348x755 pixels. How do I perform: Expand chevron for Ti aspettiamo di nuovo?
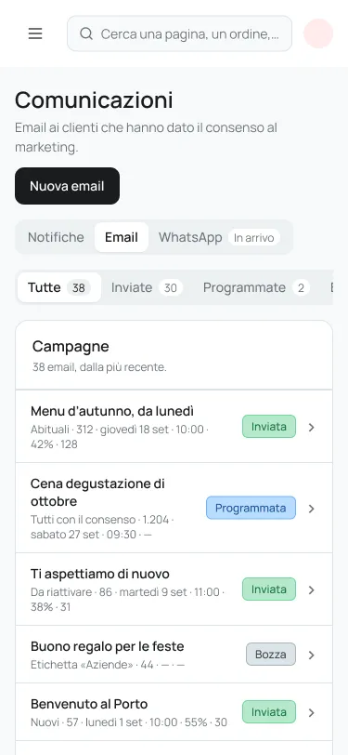coord(312,589)
